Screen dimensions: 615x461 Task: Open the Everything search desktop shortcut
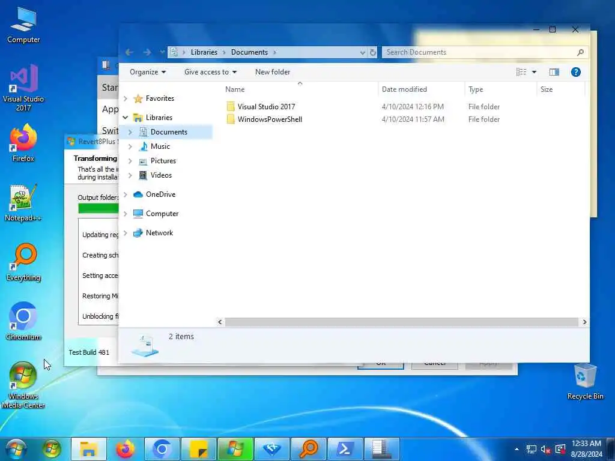23,262
